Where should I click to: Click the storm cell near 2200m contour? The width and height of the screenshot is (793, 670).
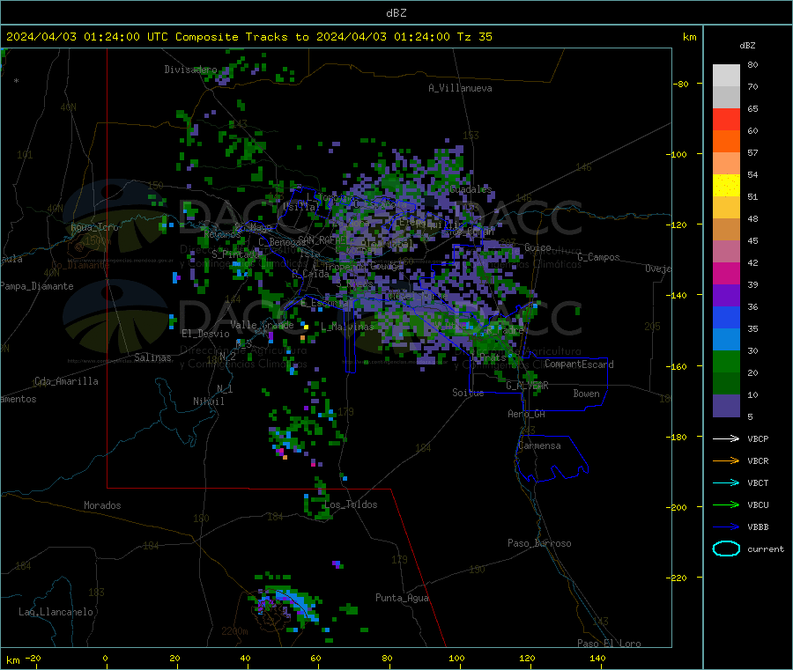click(286, 604)
